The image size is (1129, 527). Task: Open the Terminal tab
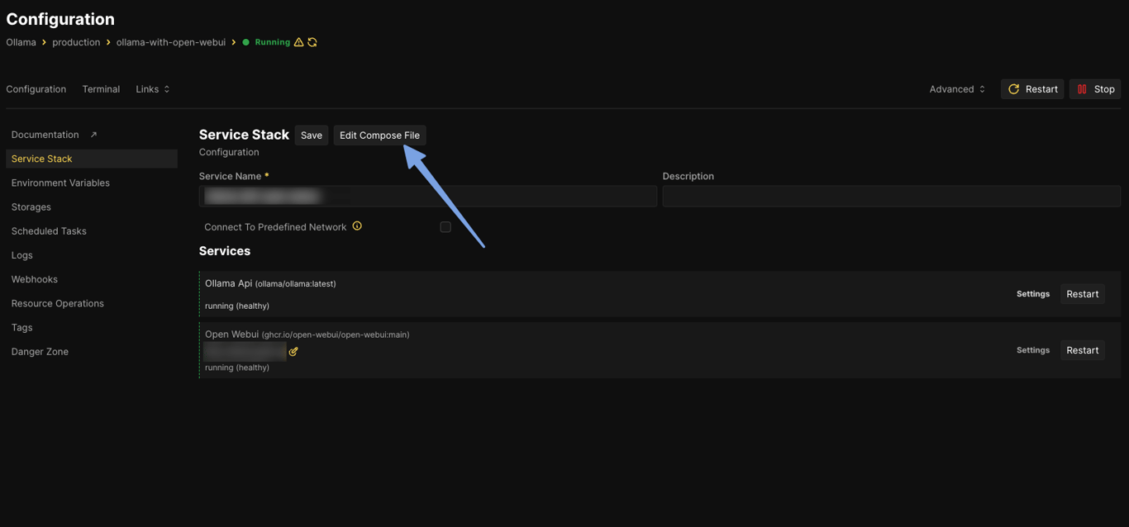[101, 89]
